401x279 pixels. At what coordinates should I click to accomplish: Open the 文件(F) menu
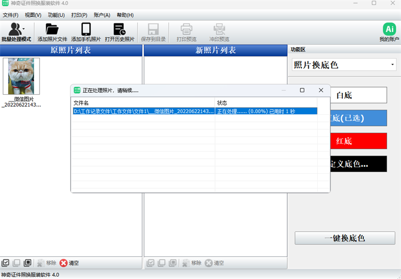point(11,15)
